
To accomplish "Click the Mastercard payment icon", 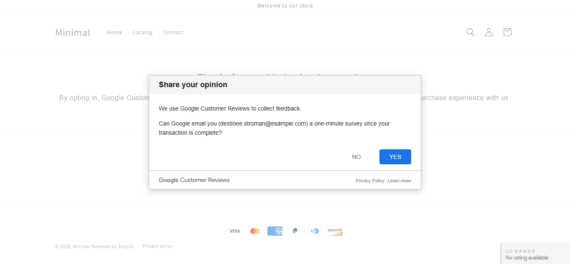I will click(x=255, y=231).
